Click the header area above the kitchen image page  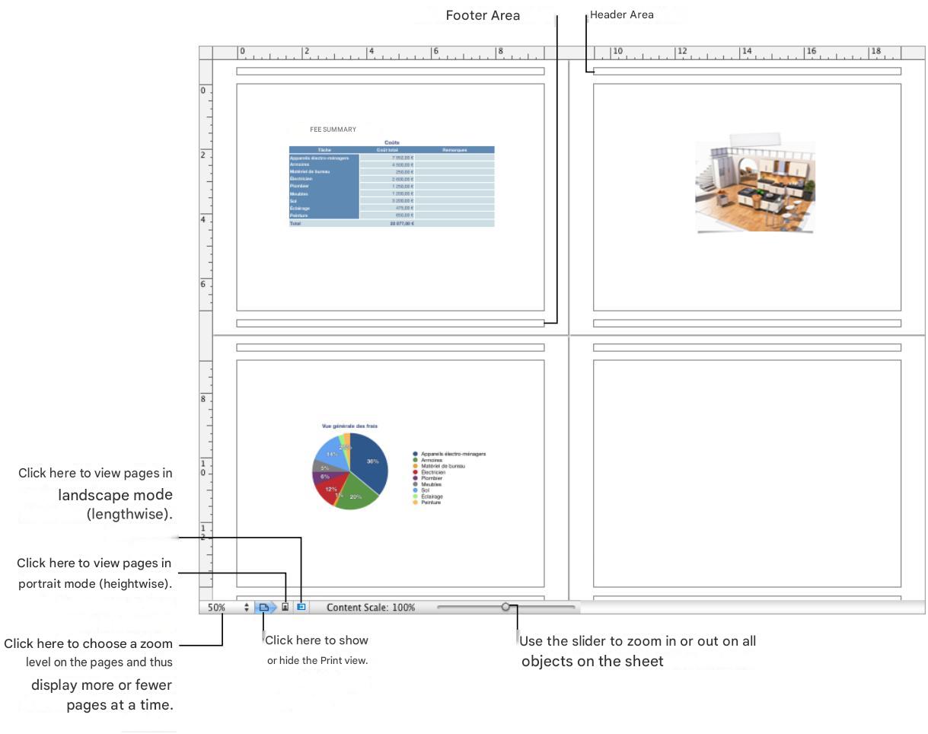coord(747,72)
